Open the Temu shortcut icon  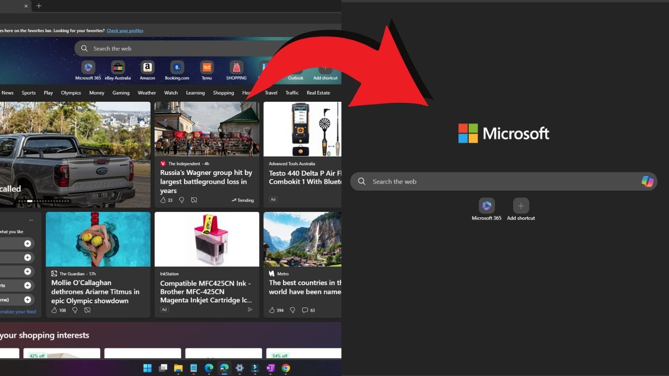point(206,68)
